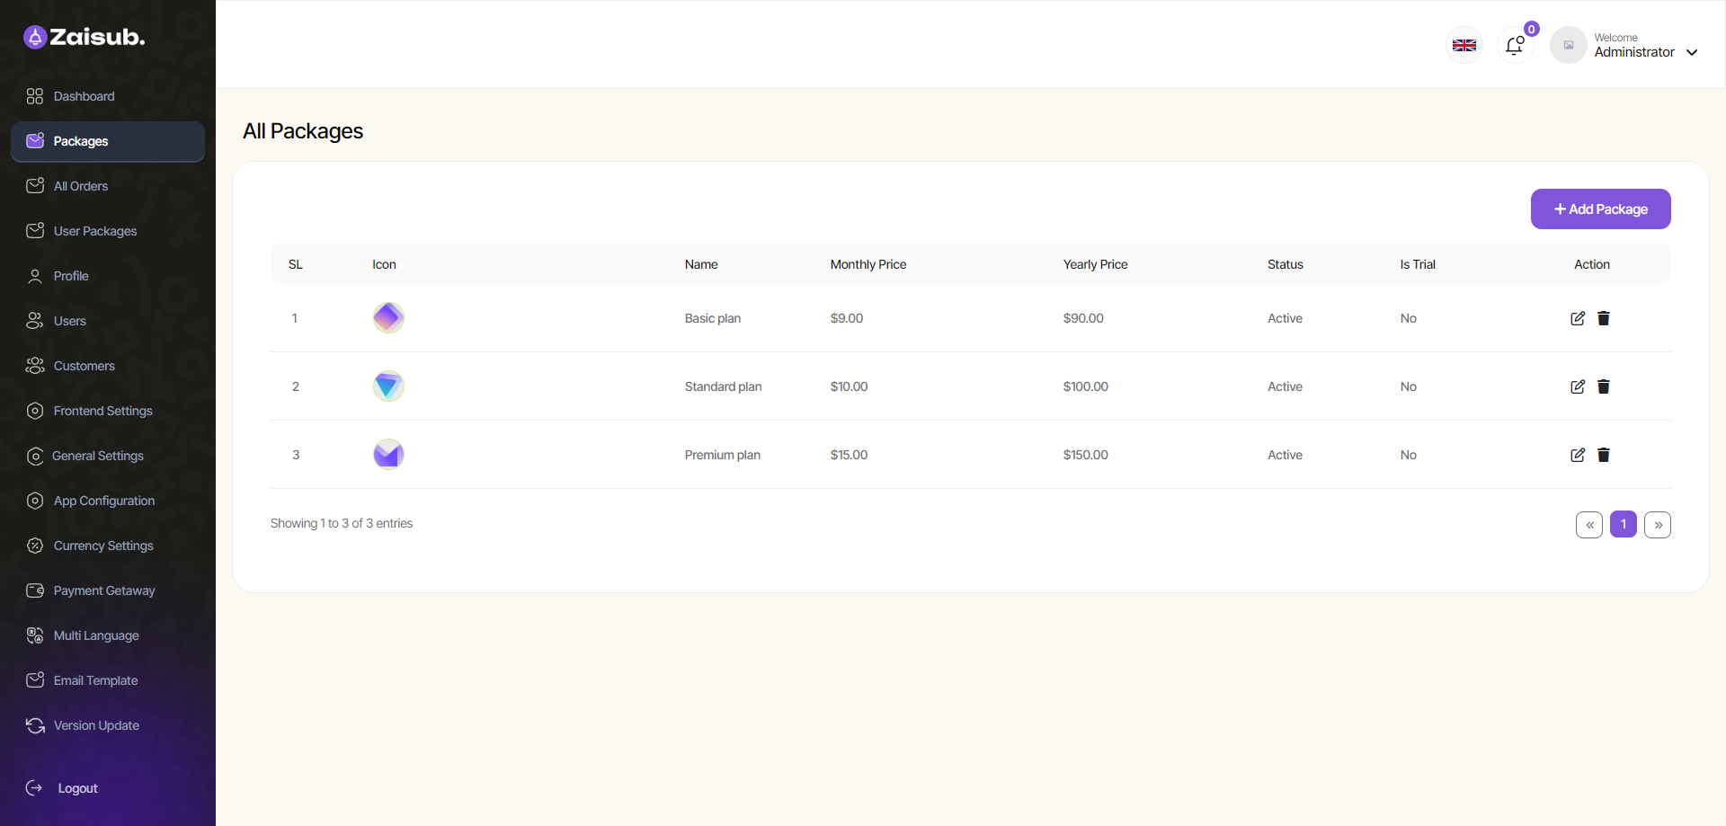Click the delete icon for Premium plan
This screenshot has width=1726, height=826.
click(x=1604, y=455)
